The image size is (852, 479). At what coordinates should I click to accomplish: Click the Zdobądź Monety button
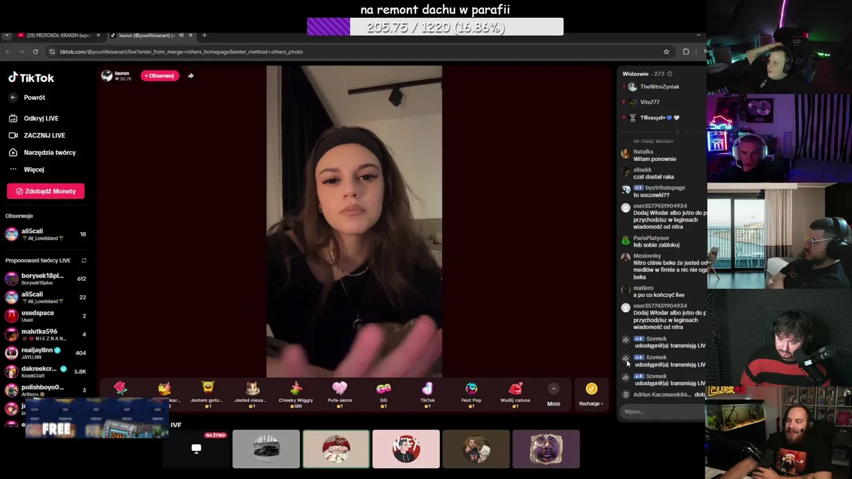tap(46, 191)
